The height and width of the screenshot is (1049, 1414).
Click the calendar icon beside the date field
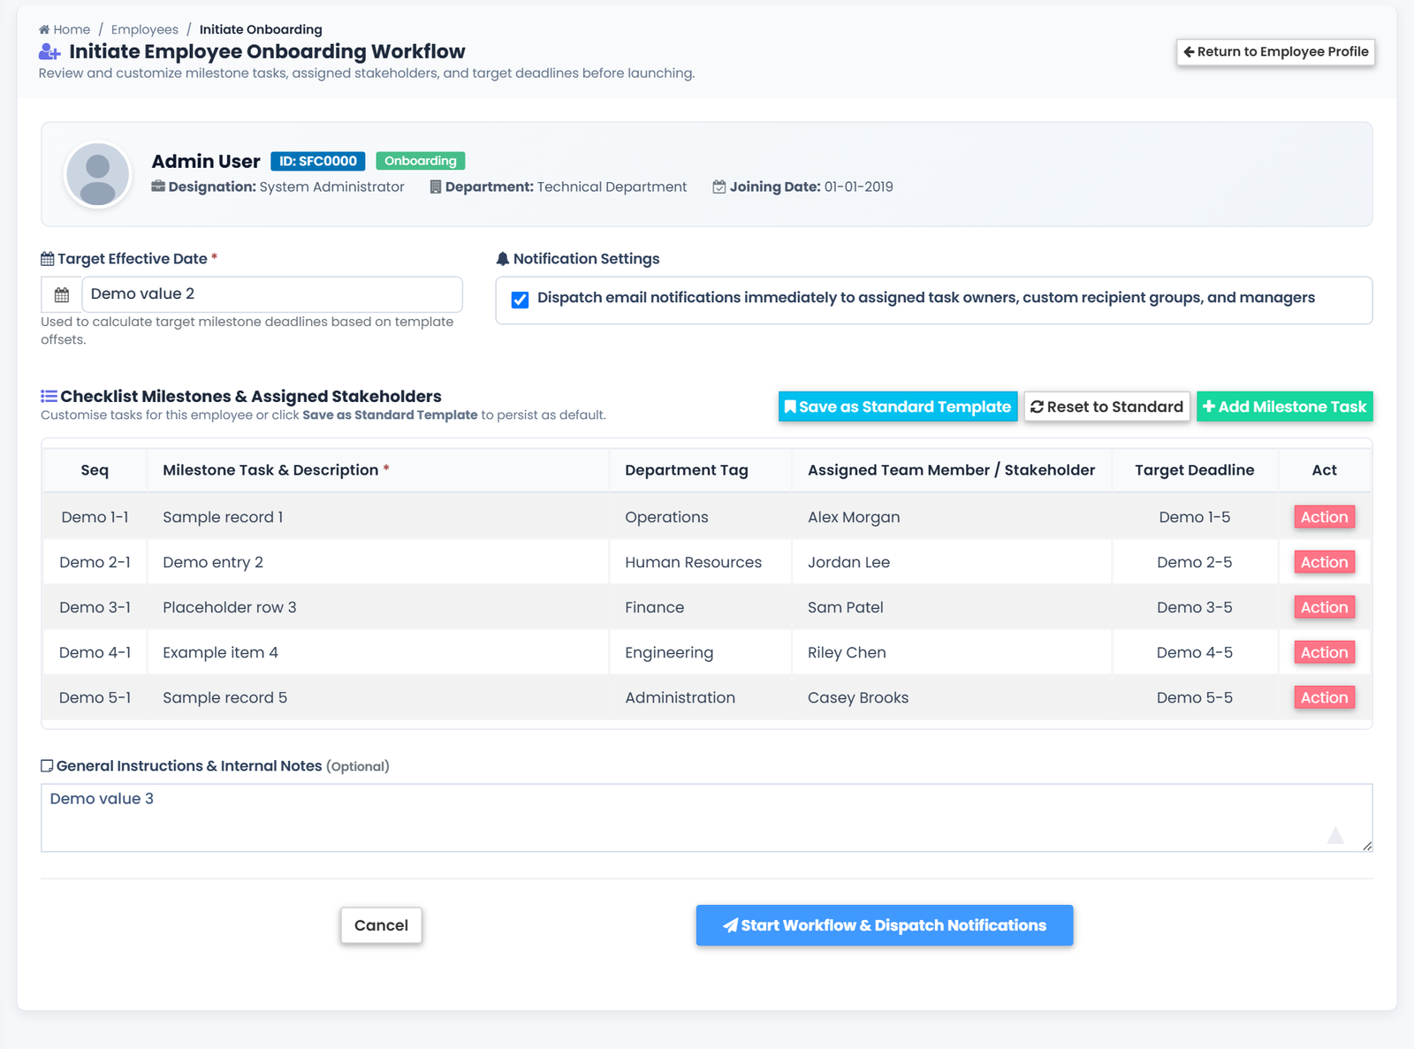[62, 294]
